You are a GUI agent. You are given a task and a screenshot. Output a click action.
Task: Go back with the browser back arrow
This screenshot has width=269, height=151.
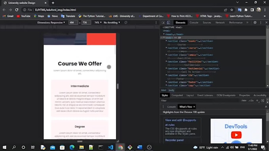point(4,10)
